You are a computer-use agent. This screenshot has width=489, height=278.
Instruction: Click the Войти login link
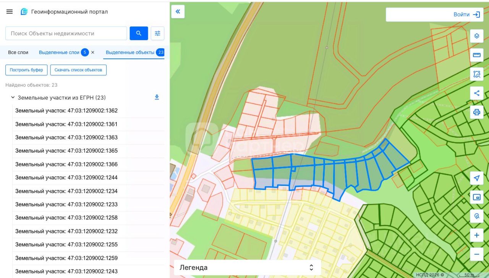coord(461,15)
